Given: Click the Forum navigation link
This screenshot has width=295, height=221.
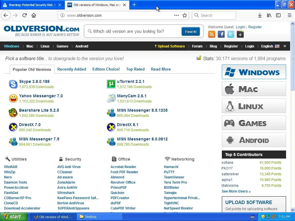Looking at the screenshot, I should click(197, 46).
